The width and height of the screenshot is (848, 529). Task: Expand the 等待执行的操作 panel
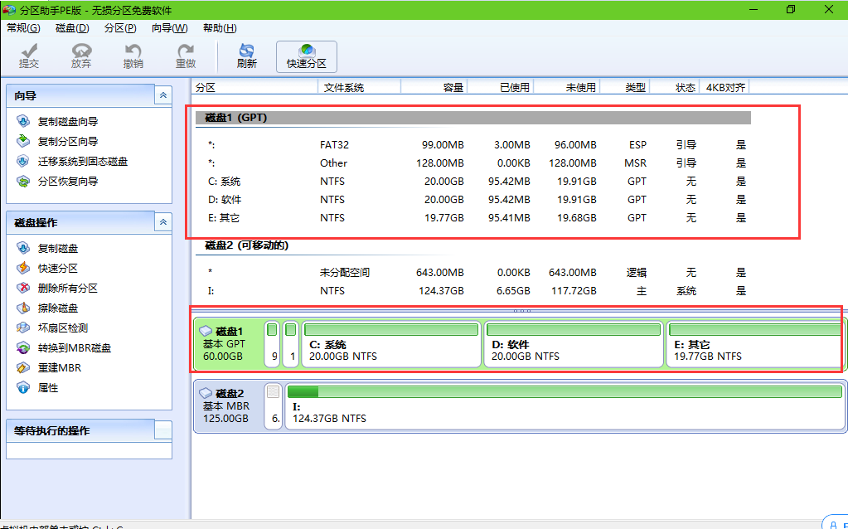pos(163,430)
